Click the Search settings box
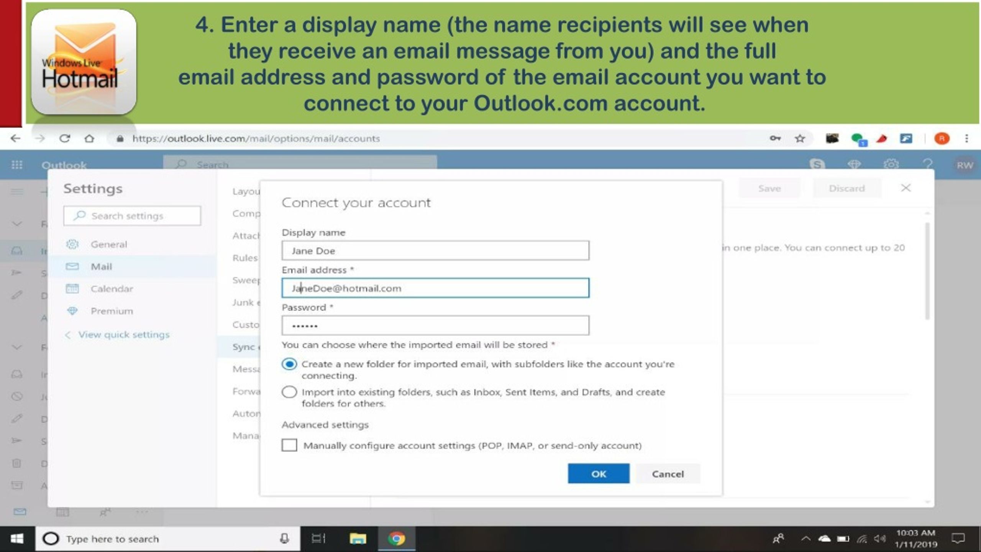 tap(132, 216)
